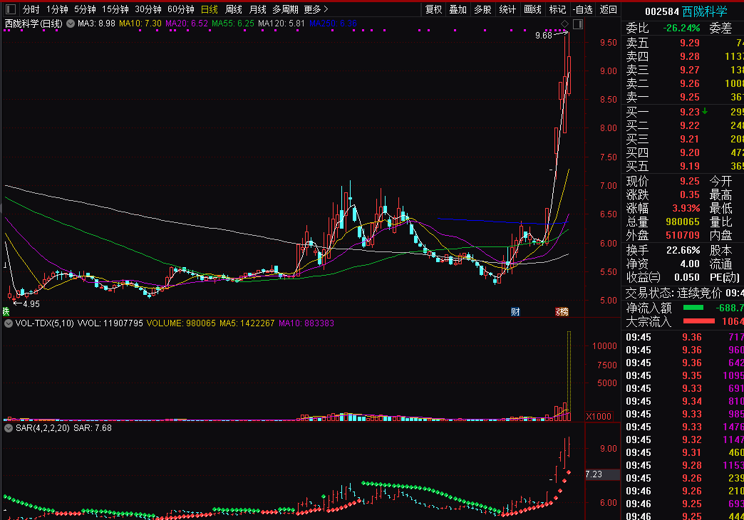Screen dimensions: 744x520
Task: Open the 画线 drawing tools
Action: [x=532, y=9]
